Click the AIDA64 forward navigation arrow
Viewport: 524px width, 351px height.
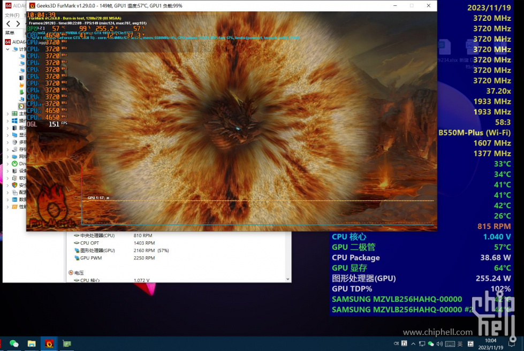[x=18, y=24]
